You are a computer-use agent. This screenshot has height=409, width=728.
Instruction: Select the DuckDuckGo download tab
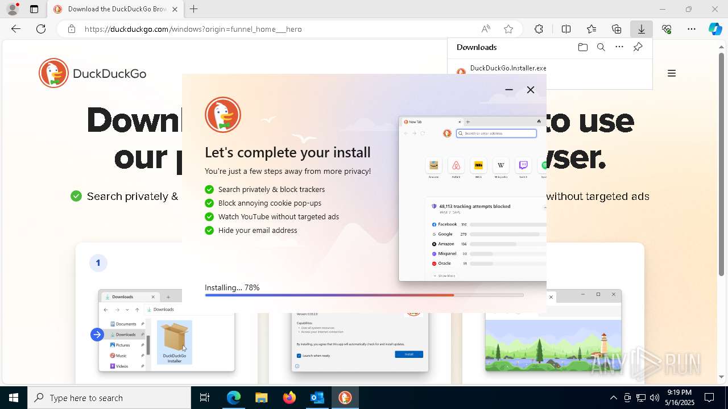114,9
